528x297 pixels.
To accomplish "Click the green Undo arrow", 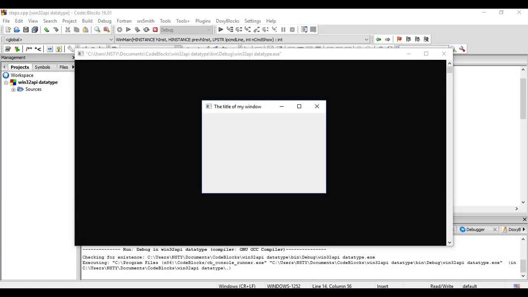I will [47, 30].
